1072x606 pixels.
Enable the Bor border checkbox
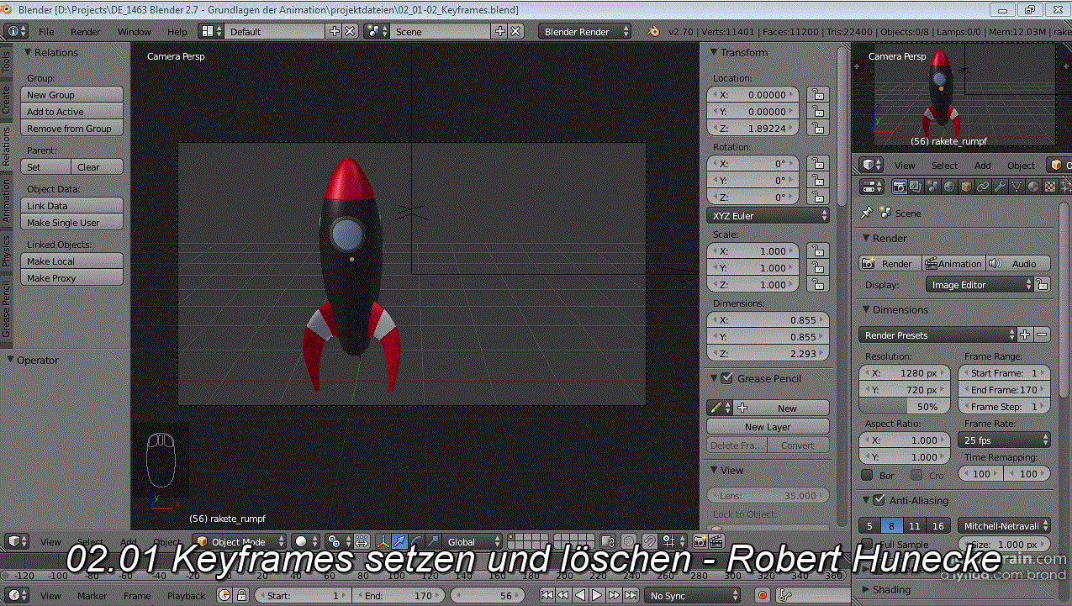868,475
